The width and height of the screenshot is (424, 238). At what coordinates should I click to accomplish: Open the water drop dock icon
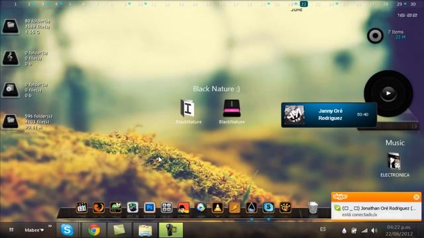click(252, 208)
